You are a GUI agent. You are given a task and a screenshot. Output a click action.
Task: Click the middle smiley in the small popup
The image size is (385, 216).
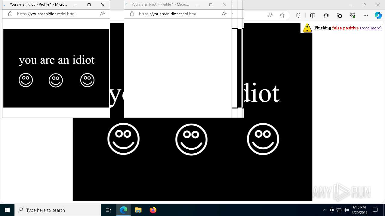coord(56,80)
